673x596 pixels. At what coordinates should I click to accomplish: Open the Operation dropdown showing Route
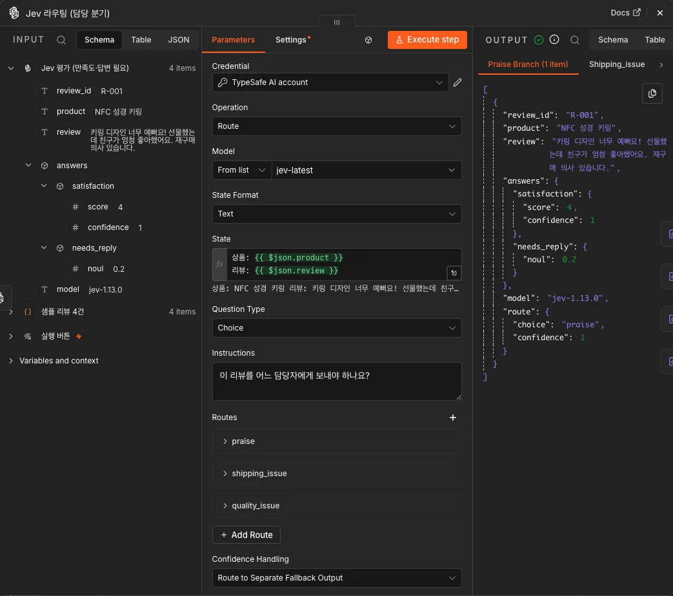337,126
